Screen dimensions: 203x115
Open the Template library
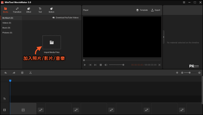coord(142,10)
